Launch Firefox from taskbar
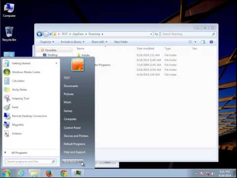This screenshot has width=237, height=178. pos(49,173)
